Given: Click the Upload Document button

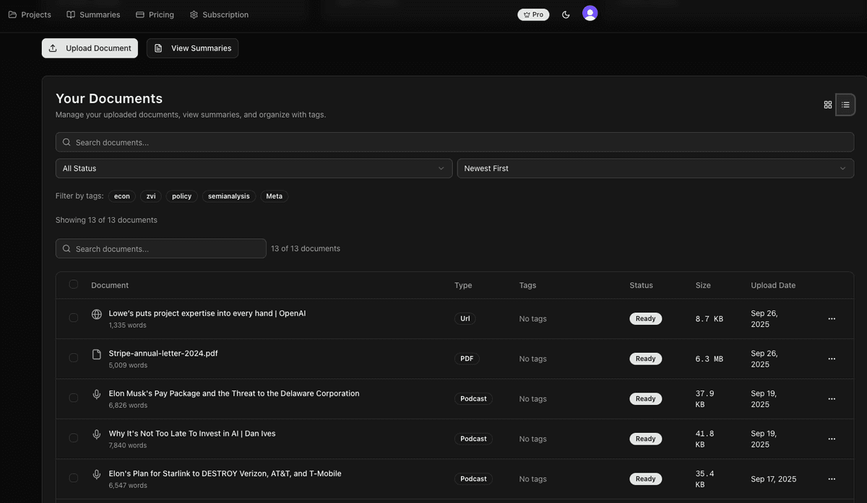Looking at the screenshot, I should 89,48.
